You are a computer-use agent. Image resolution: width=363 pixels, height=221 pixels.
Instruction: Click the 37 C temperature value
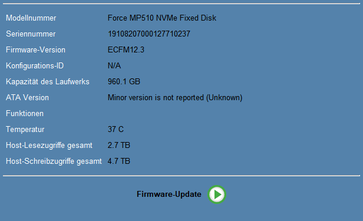(x=115, y=130)
